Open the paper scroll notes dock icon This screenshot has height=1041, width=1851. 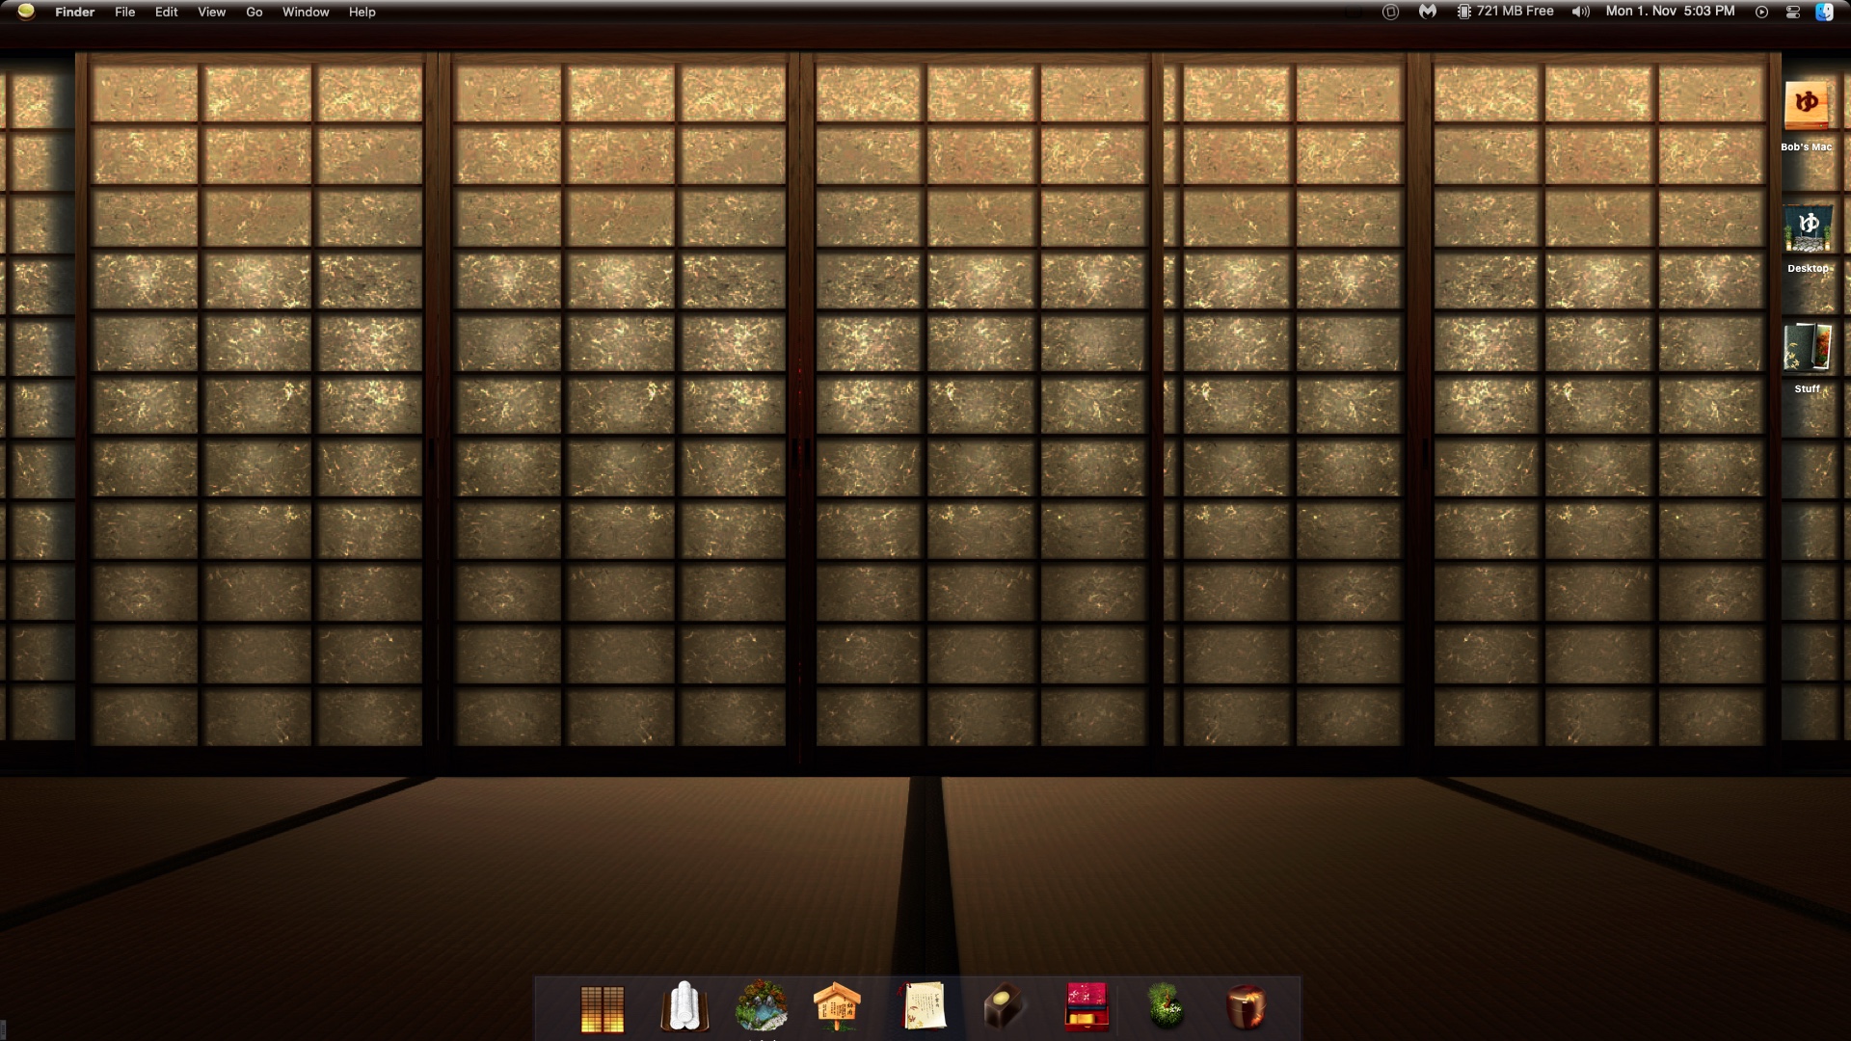click(923, 1006)
